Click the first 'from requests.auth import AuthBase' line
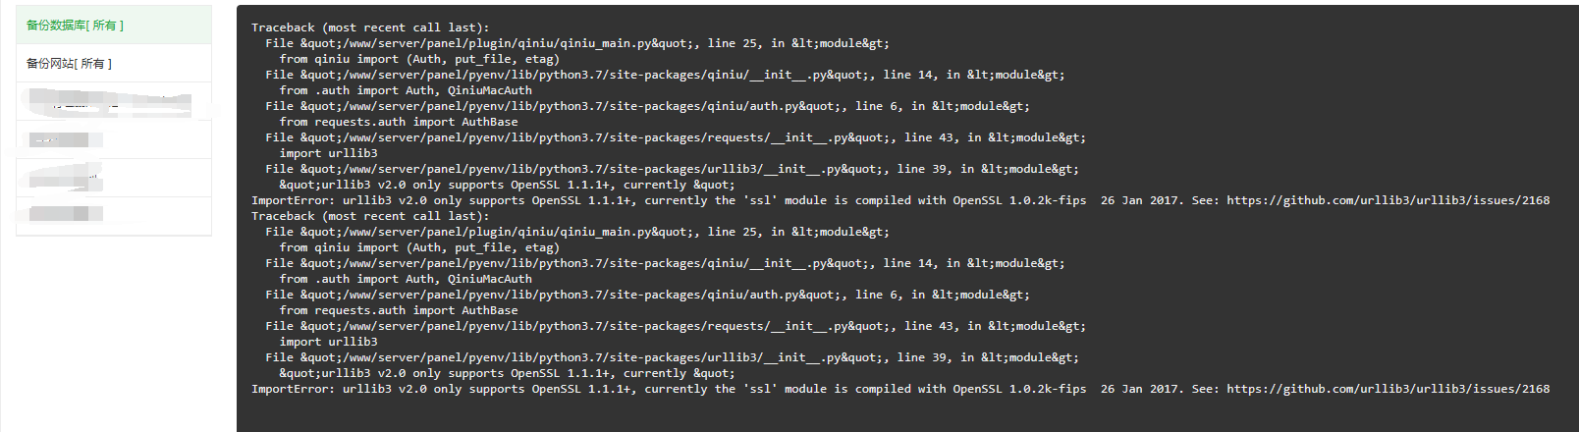 click(x=399, y=122)
